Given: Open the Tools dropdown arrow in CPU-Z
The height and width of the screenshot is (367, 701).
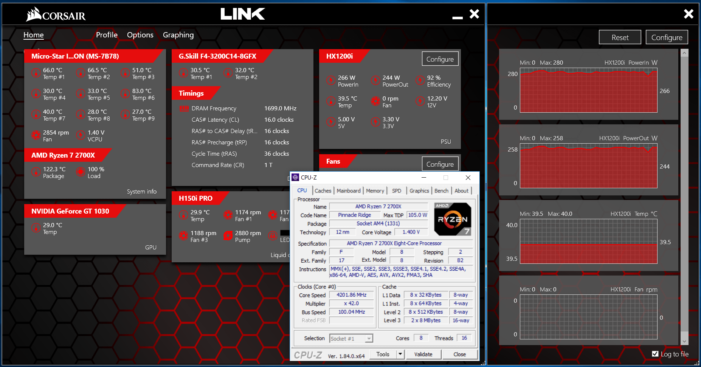Looking at the screenshot, I should pyautogui.click(x=400, y=354).
